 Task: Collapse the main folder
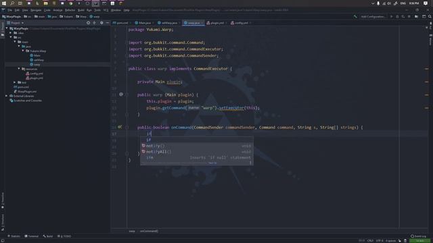(x=15, y=42)
